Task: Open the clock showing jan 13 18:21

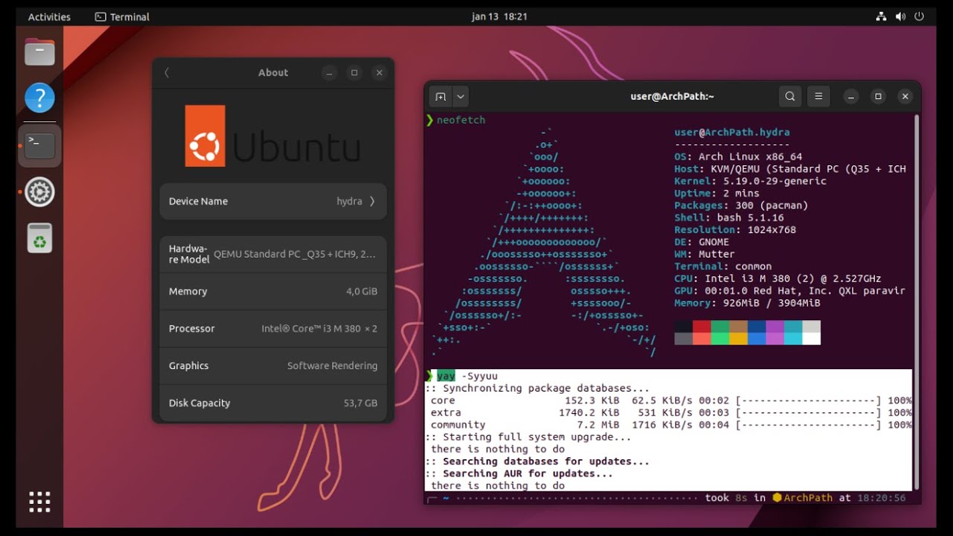Action: point(500,16)
